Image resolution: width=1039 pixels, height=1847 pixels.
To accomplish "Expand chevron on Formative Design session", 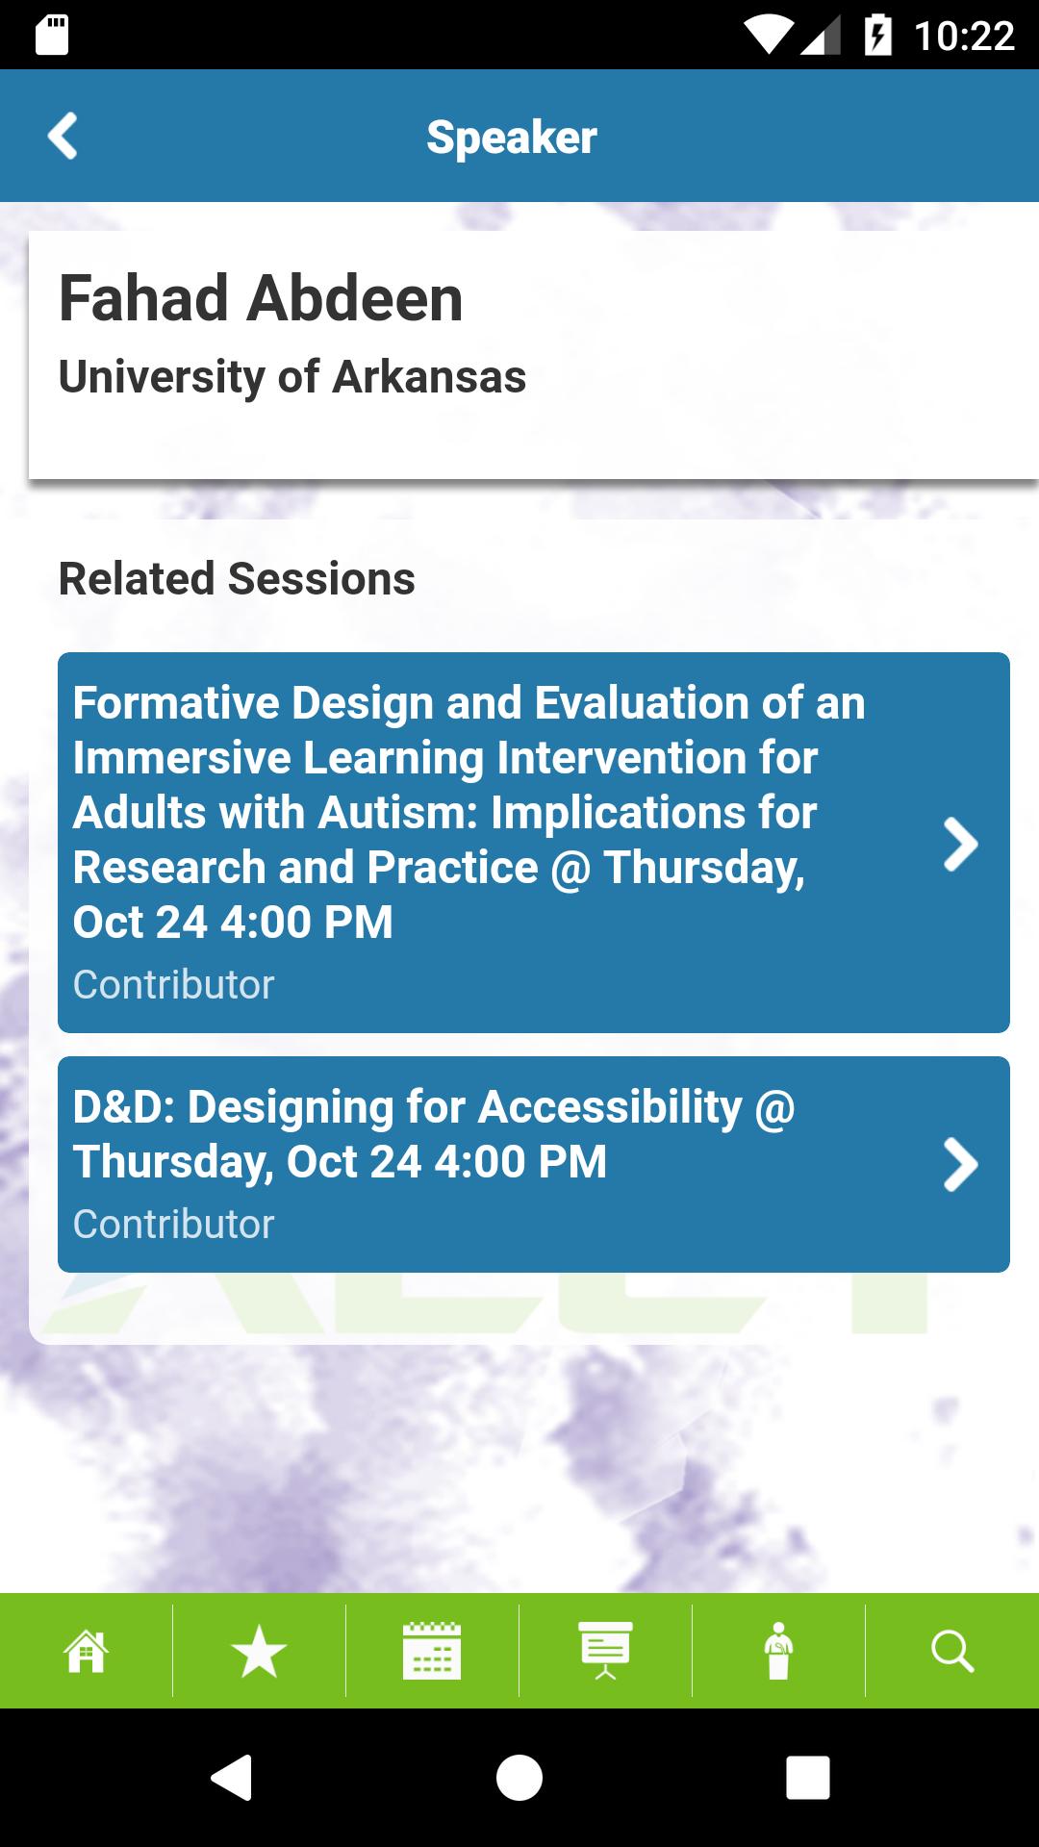I will [959, 845].
